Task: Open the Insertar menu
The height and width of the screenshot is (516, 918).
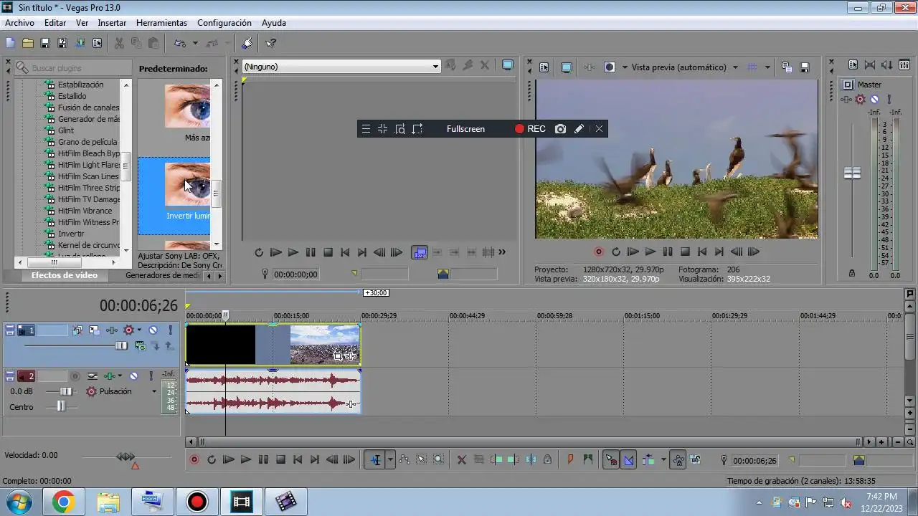Action: click(112, 23)
